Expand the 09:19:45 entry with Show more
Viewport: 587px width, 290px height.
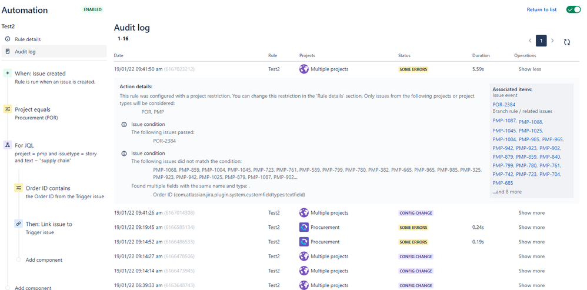click(531, 227)
